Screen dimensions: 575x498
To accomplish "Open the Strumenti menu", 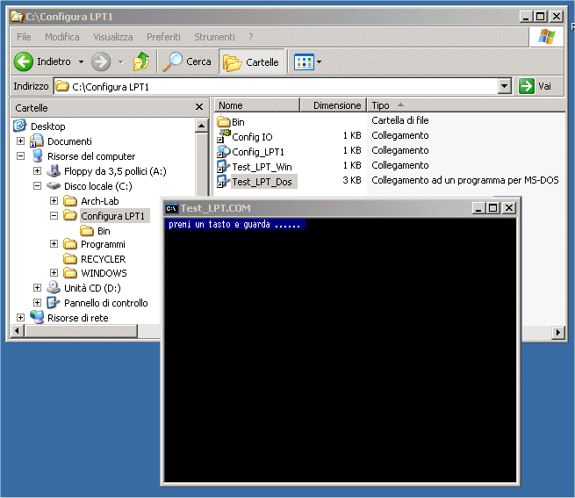I will point(214,37).
